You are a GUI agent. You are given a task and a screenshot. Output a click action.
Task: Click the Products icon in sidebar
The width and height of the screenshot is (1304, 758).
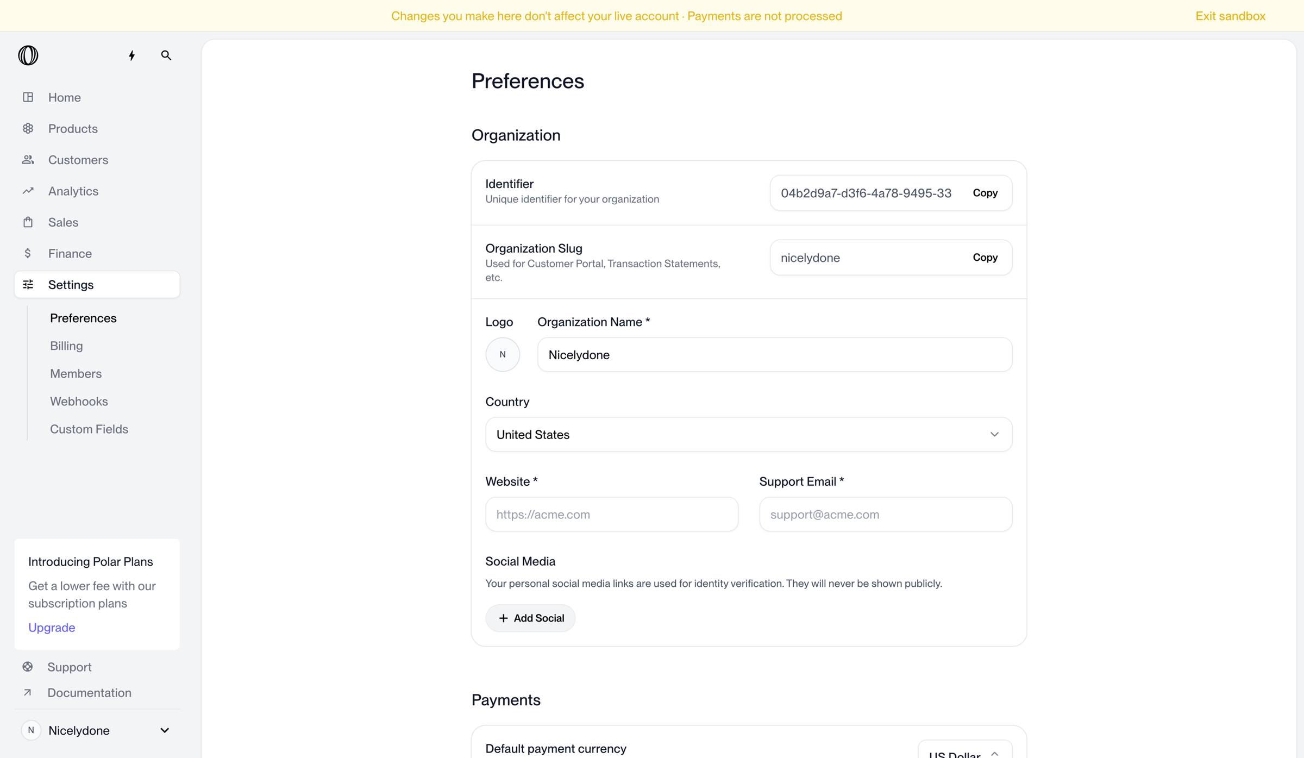[28, 129]
